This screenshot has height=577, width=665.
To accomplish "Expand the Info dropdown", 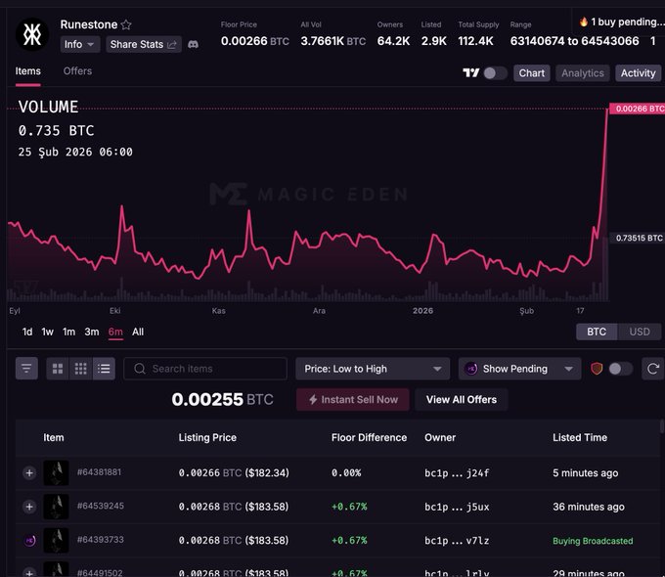I will (x=80, y=44).
